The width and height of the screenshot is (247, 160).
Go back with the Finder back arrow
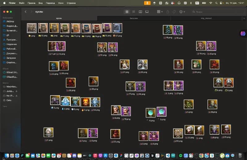tap(26, 12)
